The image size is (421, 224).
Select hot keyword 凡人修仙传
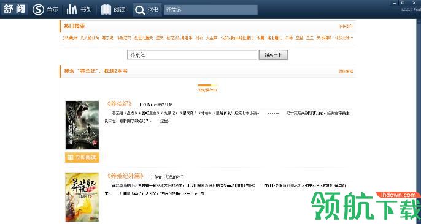coord(90,38)
